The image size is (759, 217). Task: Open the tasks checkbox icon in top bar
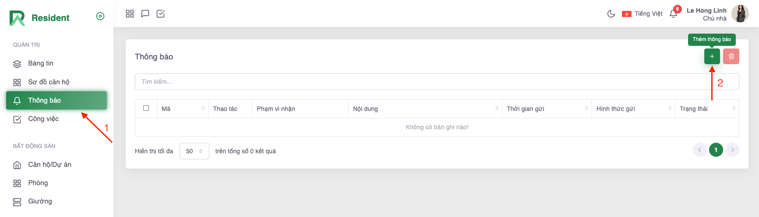pos(161,14)
